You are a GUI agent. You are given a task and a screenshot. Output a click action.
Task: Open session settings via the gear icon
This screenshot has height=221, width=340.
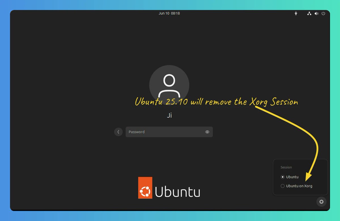tap(321, 202)
